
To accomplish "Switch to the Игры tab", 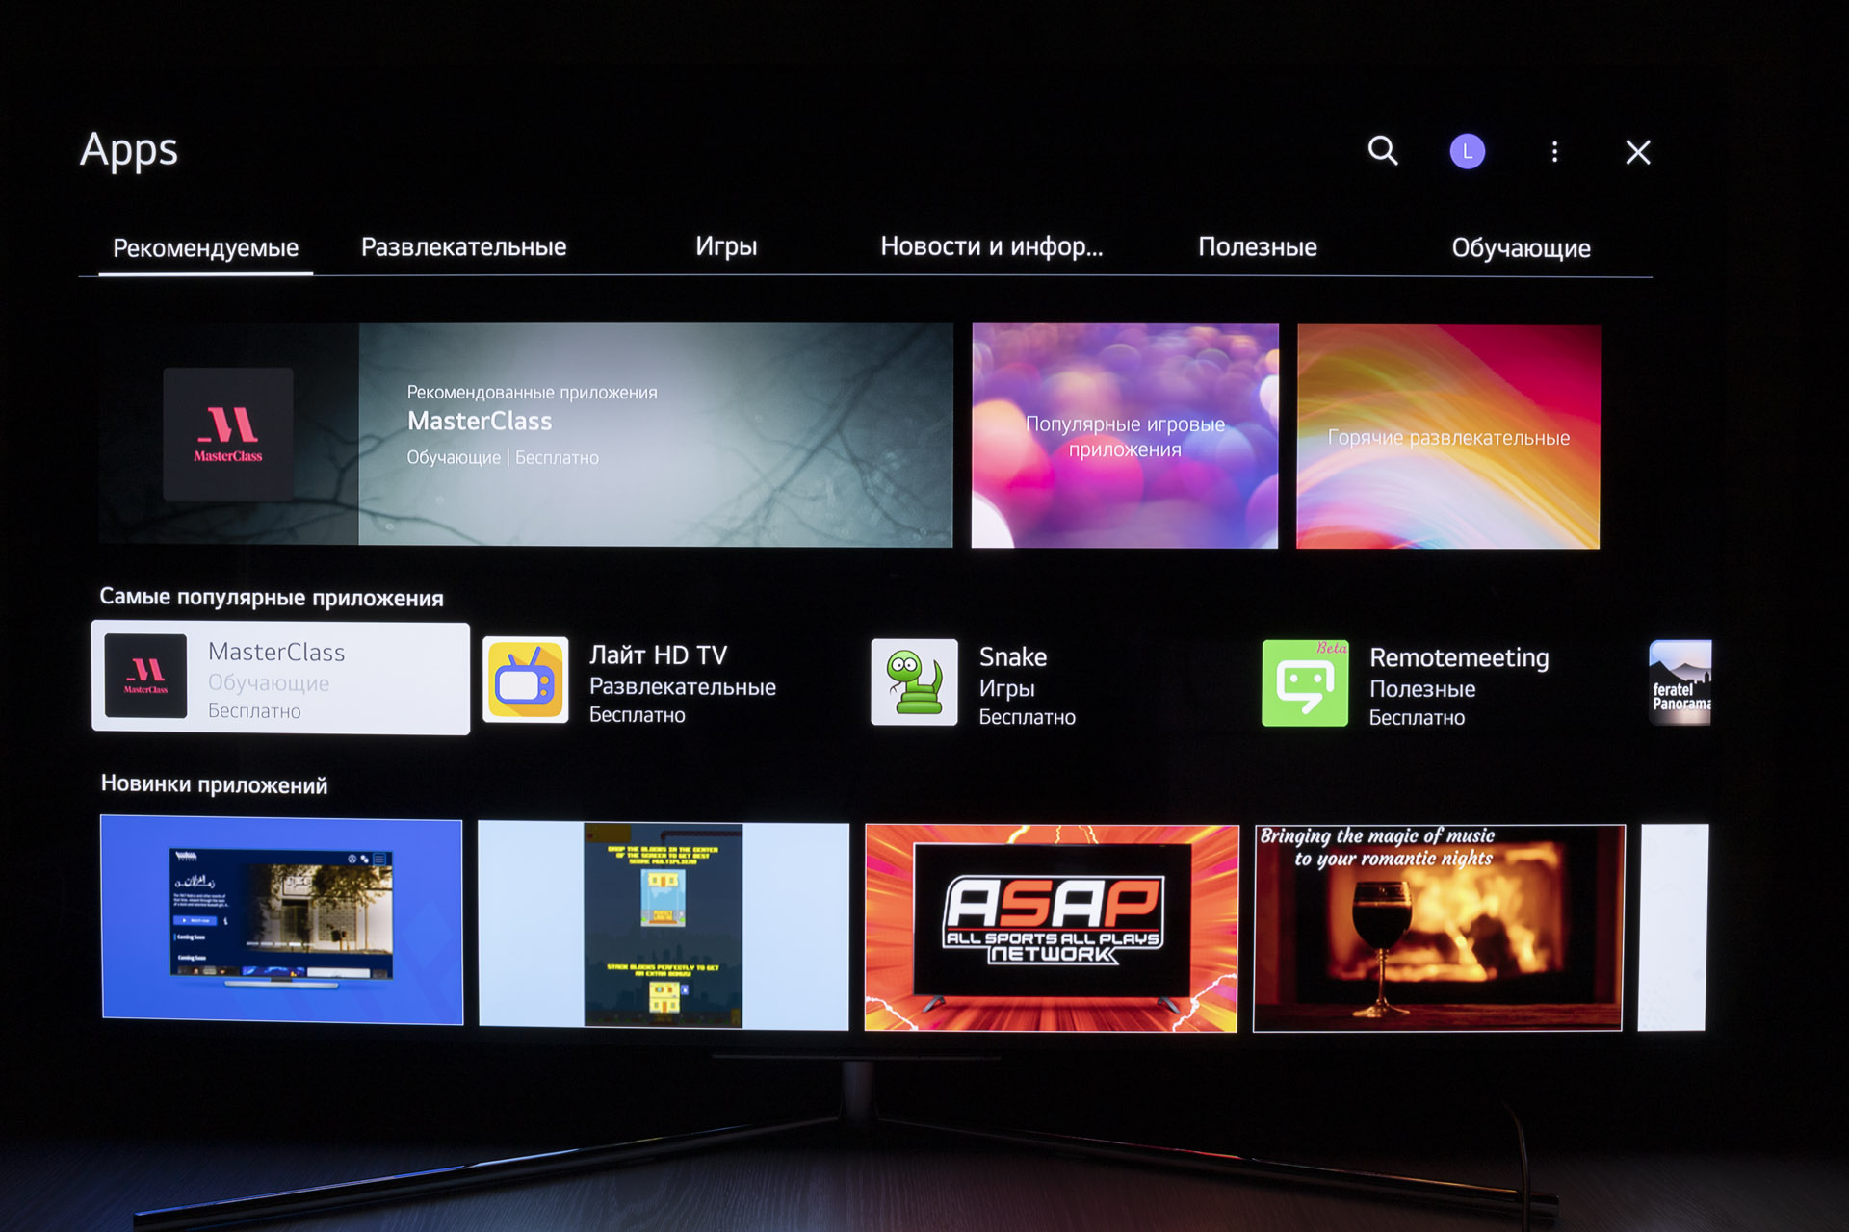I will (726, 247).
